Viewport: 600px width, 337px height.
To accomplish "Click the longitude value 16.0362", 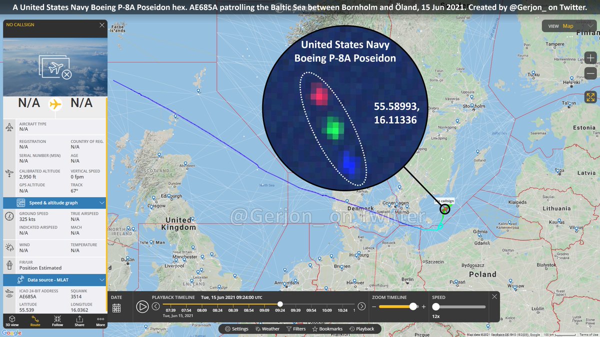I will coord(80,310).
